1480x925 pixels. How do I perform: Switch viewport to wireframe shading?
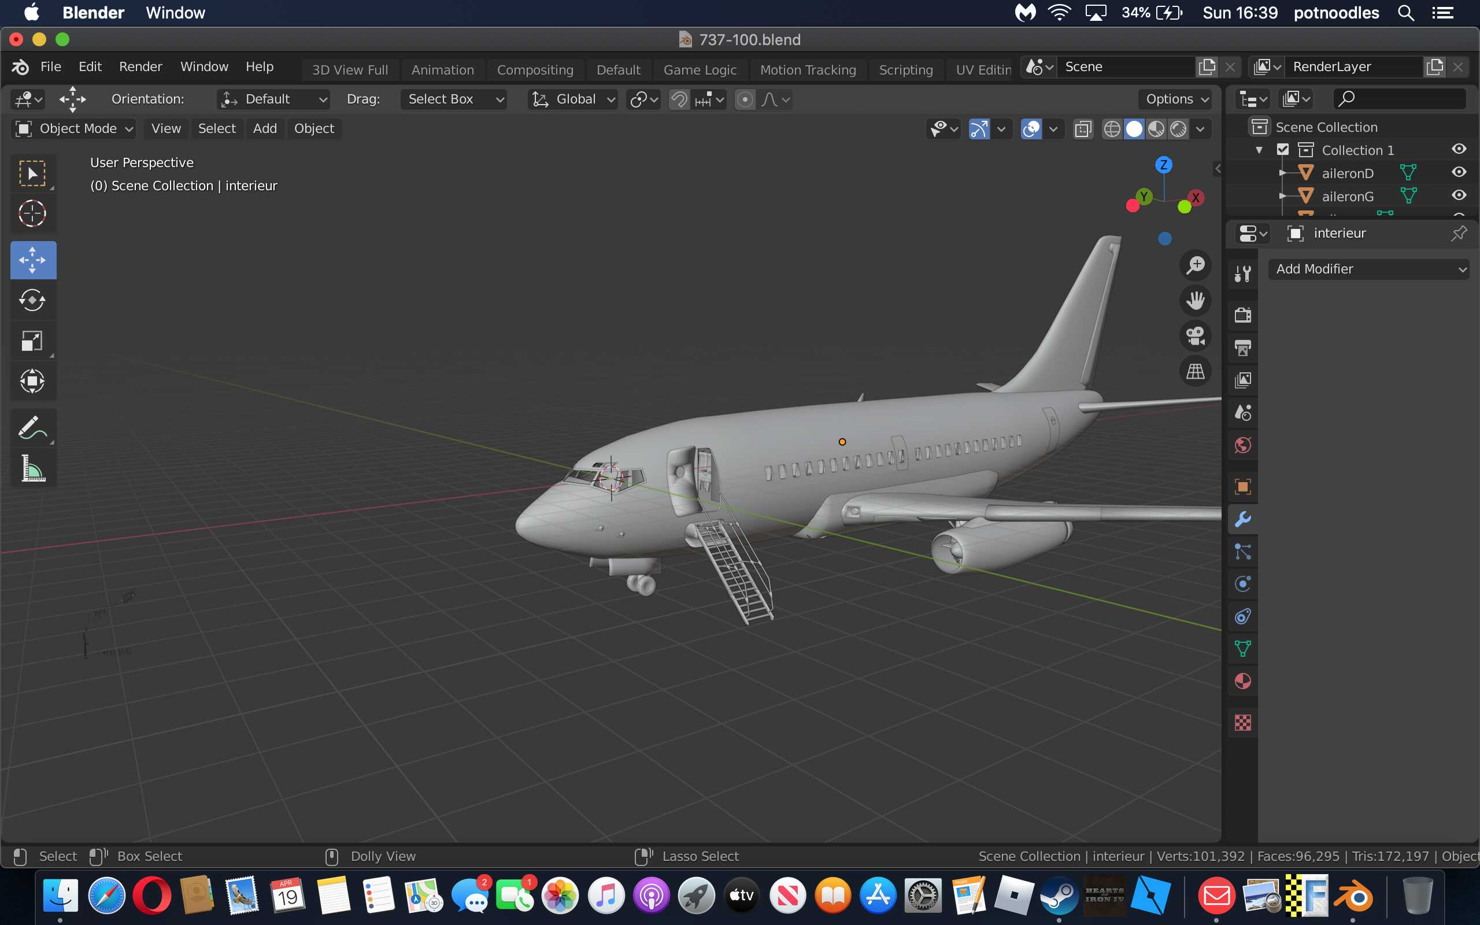[x=1112, y=128]
